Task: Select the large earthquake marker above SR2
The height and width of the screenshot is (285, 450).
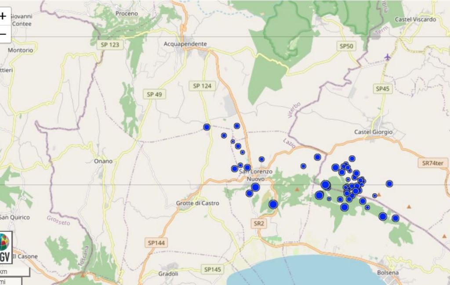Action: [273, 204]
